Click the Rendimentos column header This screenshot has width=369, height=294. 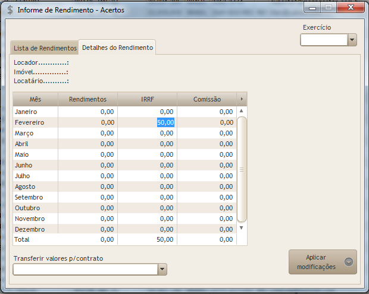click(x=87, y=99)
